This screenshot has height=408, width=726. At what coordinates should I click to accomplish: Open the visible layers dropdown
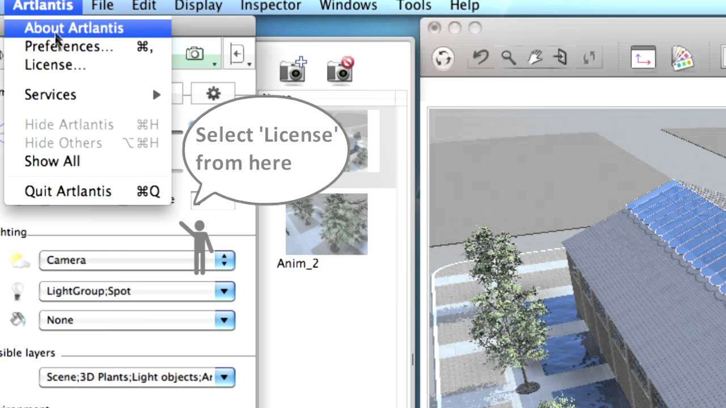pyautogui.click(x=137, y=377)
